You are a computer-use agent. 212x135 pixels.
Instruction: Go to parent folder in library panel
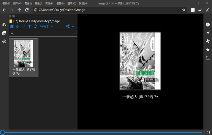[29, 26]
